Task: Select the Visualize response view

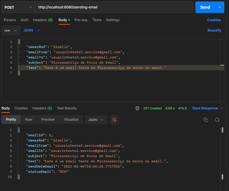Action: [71, 120]
